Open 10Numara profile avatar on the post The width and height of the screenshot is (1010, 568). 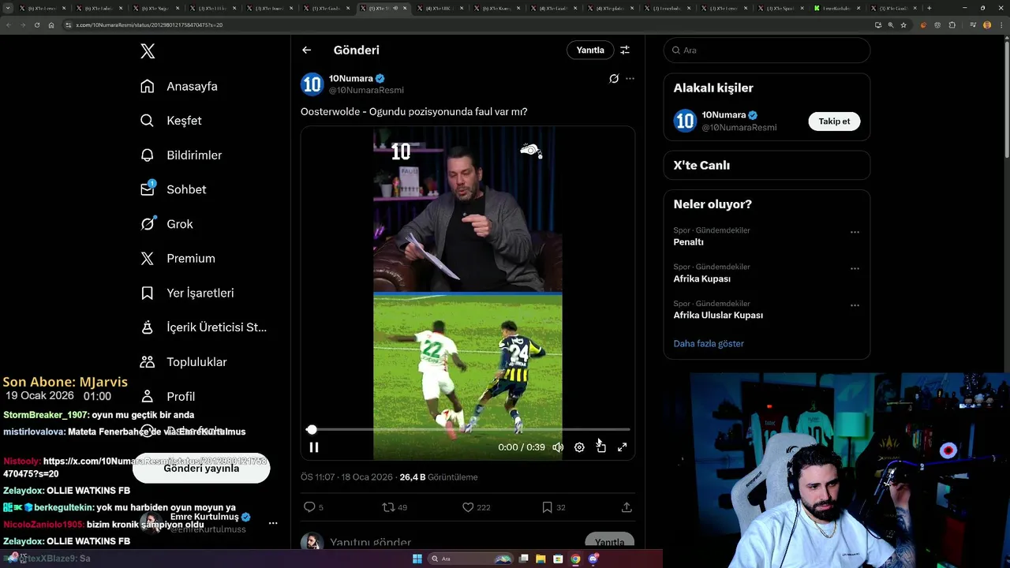[312, 84]
